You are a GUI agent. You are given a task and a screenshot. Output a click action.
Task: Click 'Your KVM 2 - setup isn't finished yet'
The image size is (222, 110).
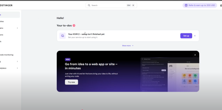tap(86, 34)
